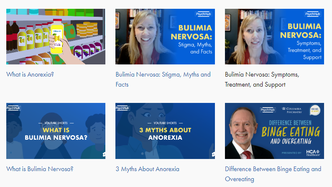Click PsychHub logo on Binge Eating thumbnail

click(x=268, y=110)
